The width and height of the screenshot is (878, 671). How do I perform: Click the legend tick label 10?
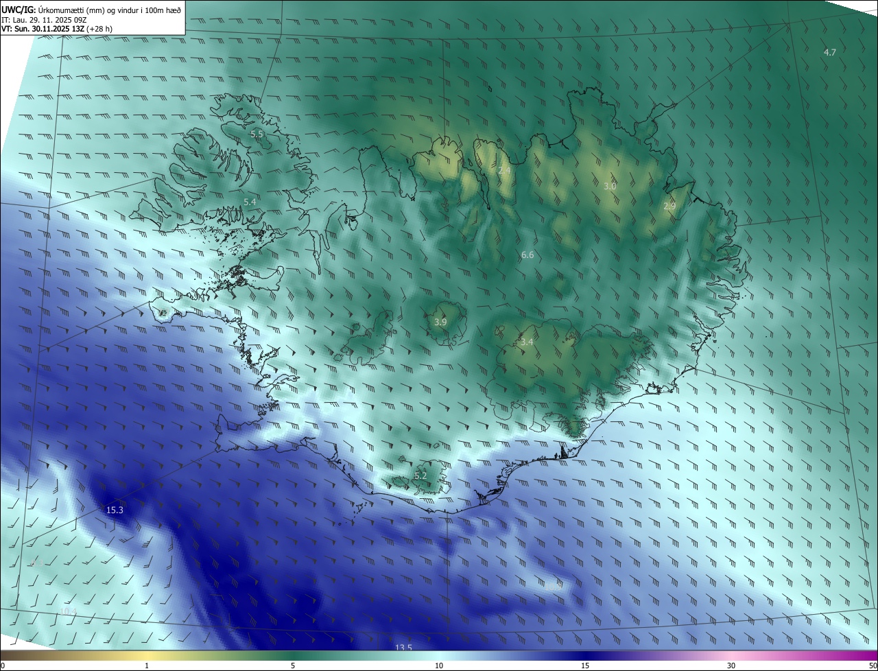(x=439, y=666)
